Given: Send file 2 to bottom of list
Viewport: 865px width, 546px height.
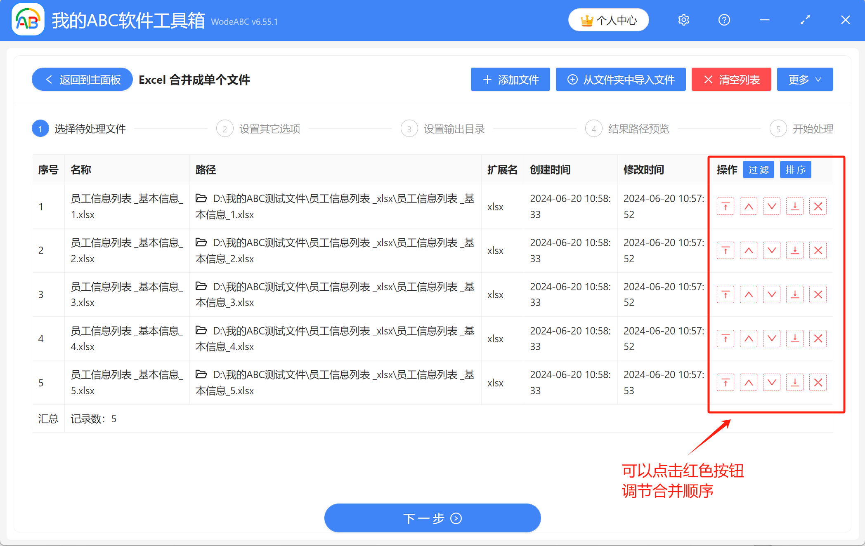Looking at the screenshot, I should [795, 250].
